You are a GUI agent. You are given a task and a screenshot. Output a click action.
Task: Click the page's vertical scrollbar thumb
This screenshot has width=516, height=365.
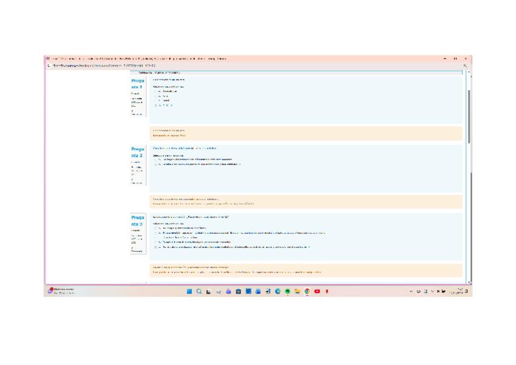[x=469, y=116]
